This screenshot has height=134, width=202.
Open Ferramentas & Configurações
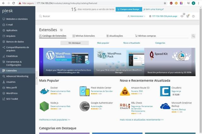point(18,63)
